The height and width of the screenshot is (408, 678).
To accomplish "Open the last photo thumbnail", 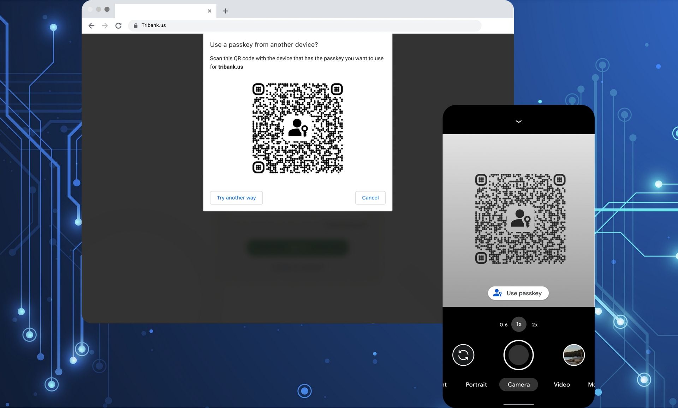I will (x=573, y=355).
